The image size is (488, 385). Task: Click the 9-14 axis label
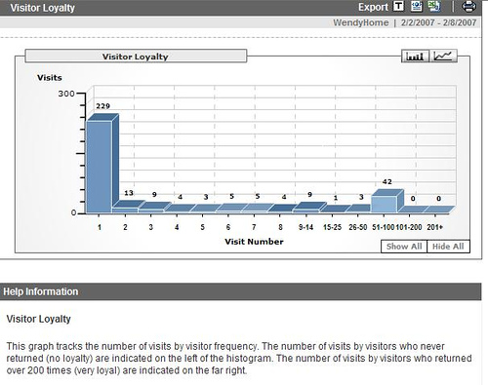(305, 227)
